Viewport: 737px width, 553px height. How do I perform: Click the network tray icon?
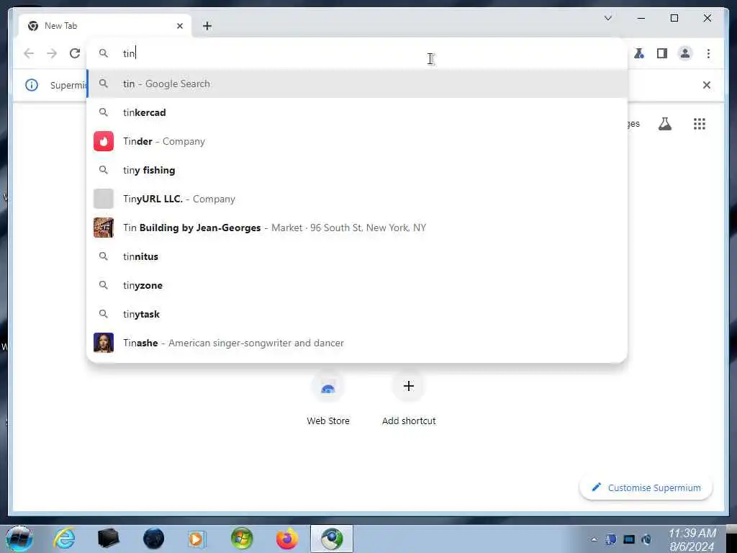[629, 539]
